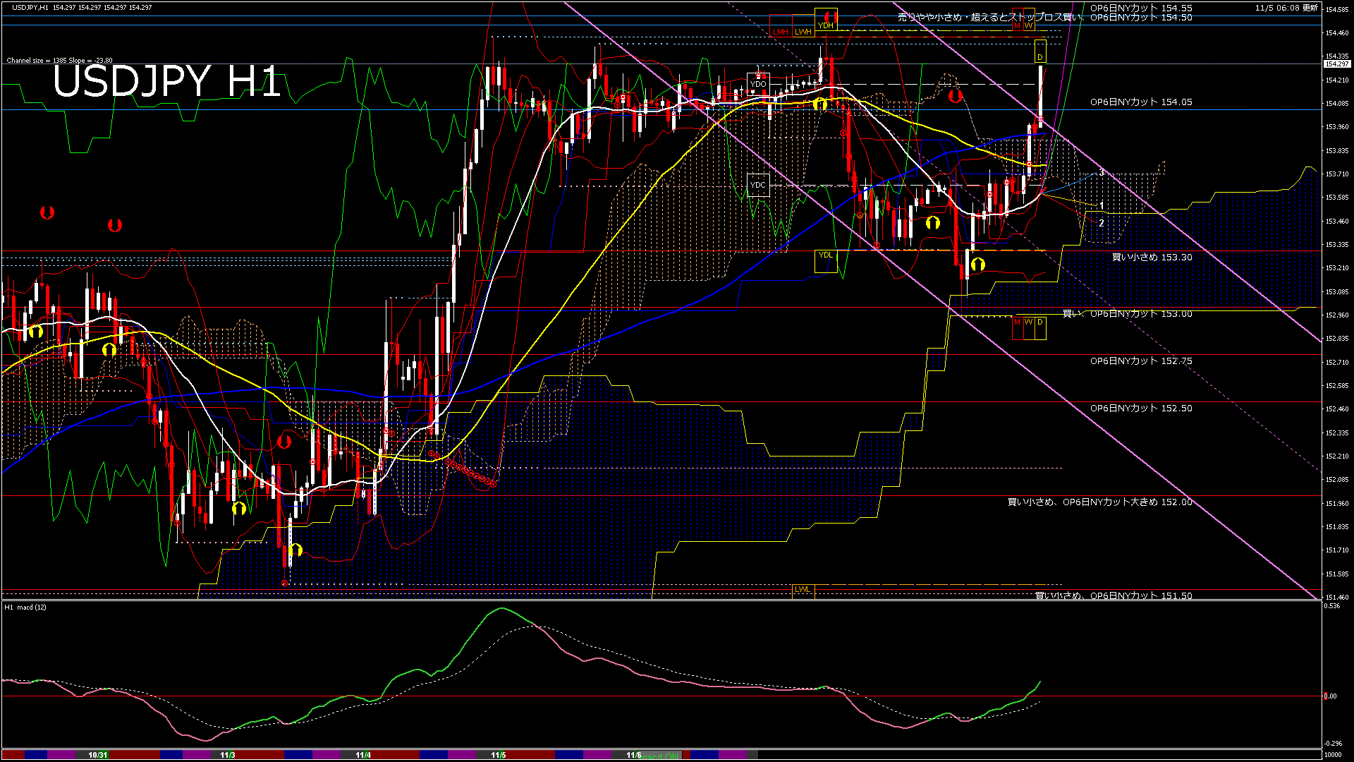This screenshot has height=762, width=1354.
Task: Click the 11/5 06:08 更新 timestamp
Action: click(1286, 8)
